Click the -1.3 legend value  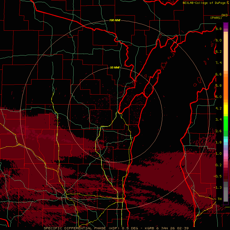click(x=217, y=188)
